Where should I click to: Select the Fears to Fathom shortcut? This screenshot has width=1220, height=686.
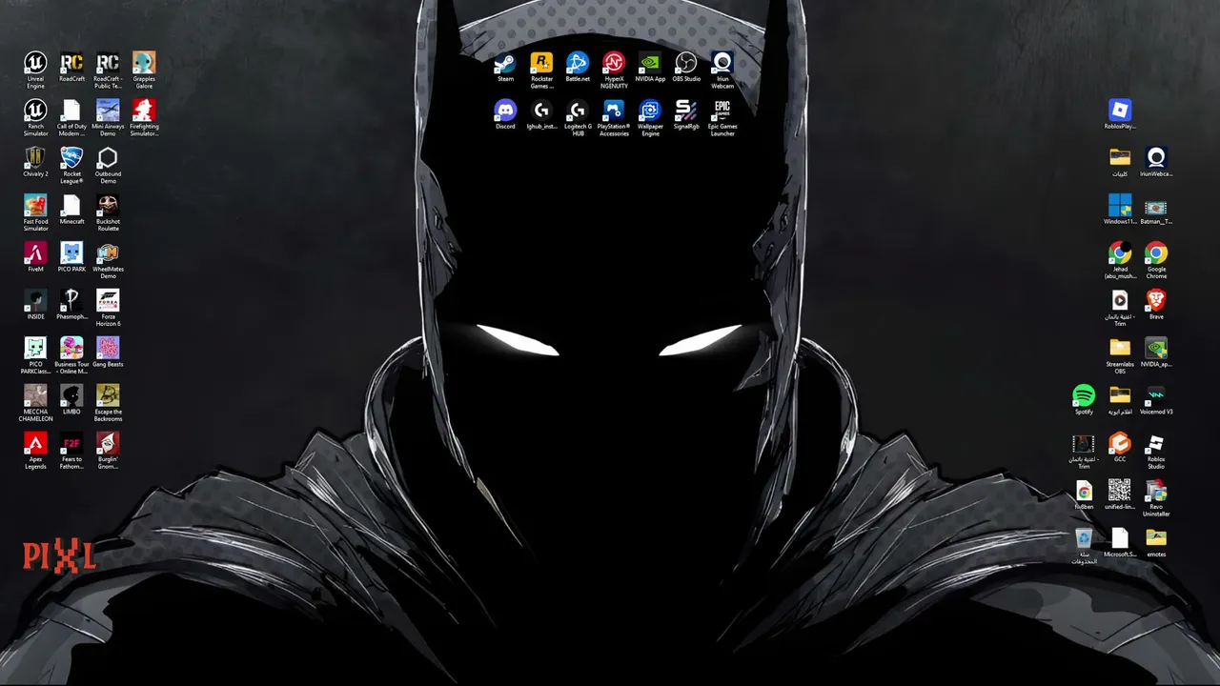71,451
